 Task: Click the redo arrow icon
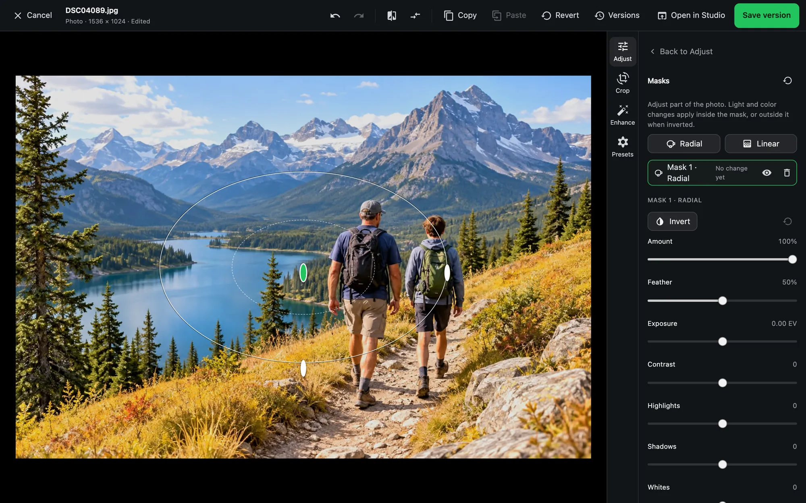[359, 15]
